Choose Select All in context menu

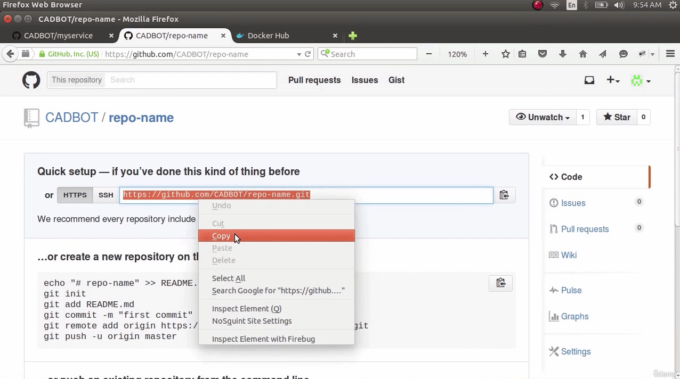coord(276,278)
